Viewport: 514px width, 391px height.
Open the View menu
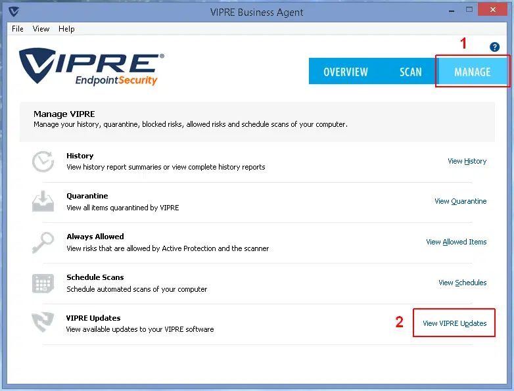(41, 29)
